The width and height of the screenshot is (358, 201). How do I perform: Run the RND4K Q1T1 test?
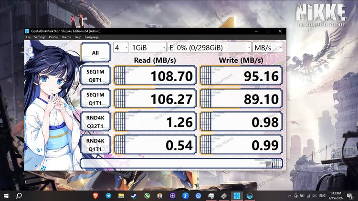pos(95,145)
